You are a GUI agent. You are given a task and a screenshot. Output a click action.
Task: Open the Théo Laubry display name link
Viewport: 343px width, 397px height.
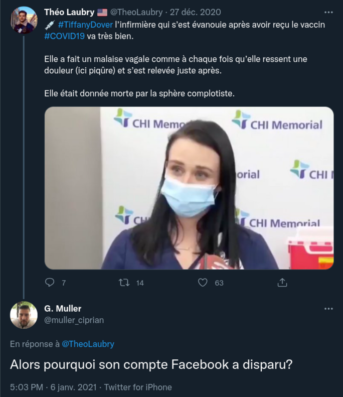coord(69,13)
